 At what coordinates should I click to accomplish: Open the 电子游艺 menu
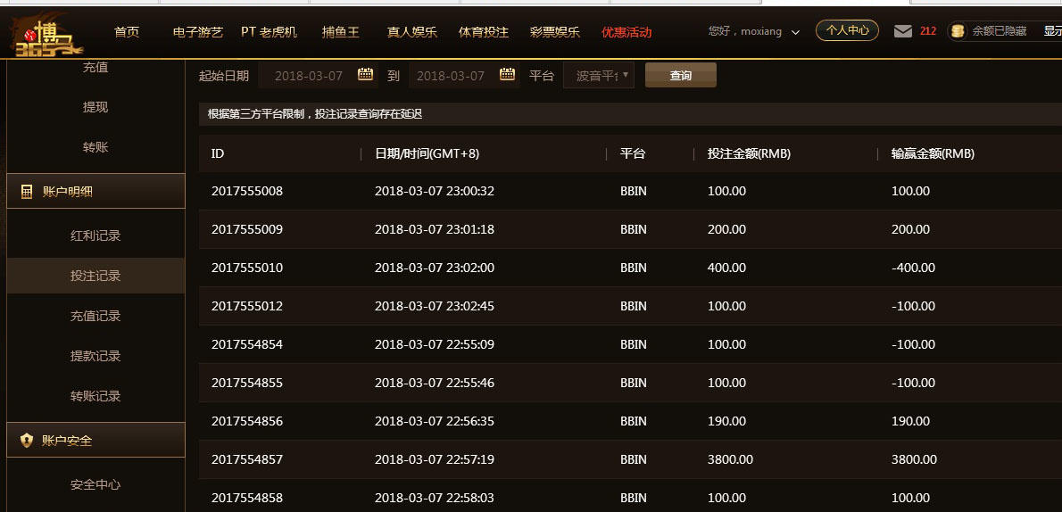[x=198, y=32]
